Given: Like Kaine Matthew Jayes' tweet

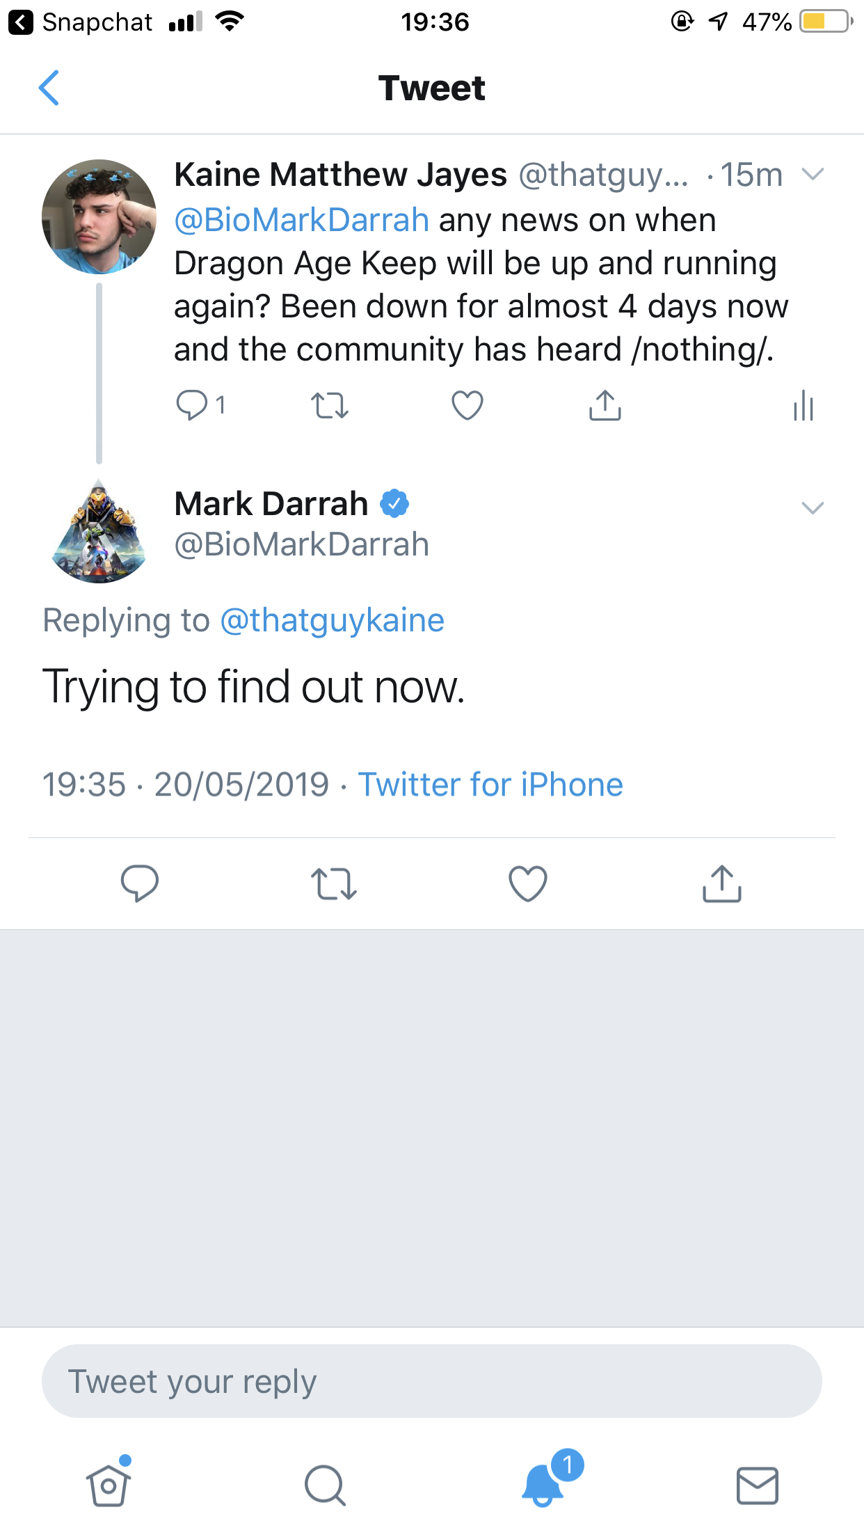Looking at the screenshot, I should click(x=467, y=405).
